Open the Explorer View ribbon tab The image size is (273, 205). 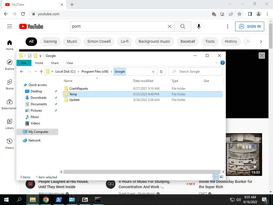point(70,63)
